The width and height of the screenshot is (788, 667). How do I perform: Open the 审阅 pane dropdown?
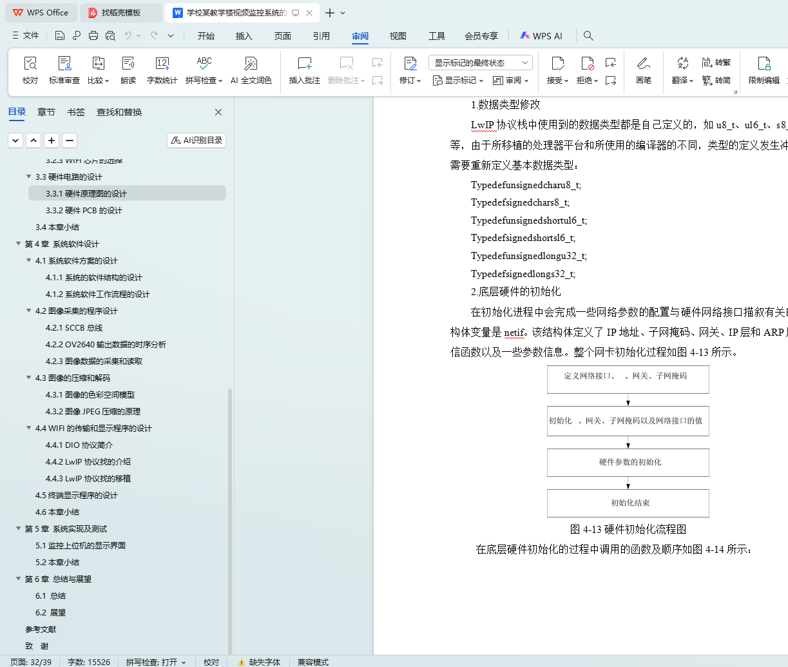(511, 81)
